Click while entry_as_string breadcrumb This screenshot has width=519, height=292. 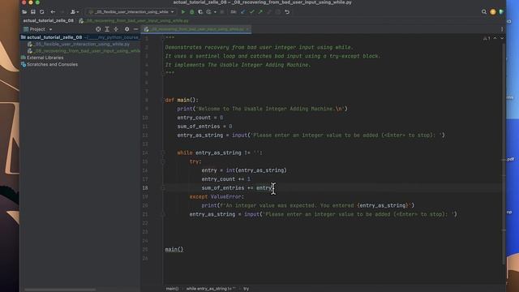[211, 289]
